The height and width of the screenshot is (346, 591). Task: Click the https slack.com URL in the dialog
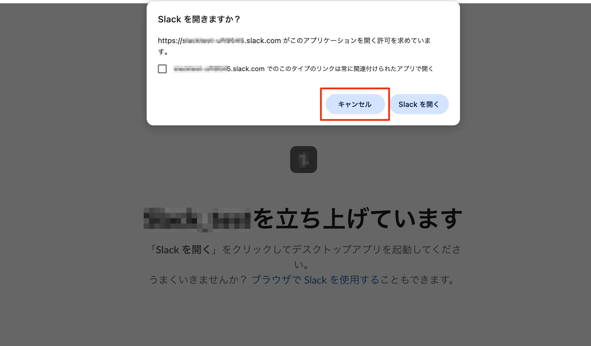pos(219,41)
